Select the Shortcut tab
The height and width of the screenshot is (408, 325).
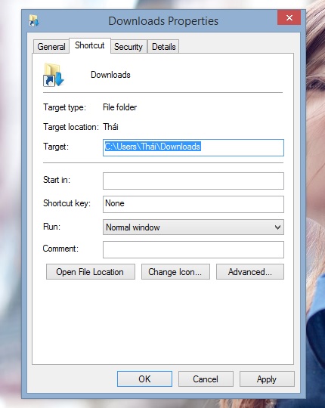pyautogui.click(x=90, y=45)
